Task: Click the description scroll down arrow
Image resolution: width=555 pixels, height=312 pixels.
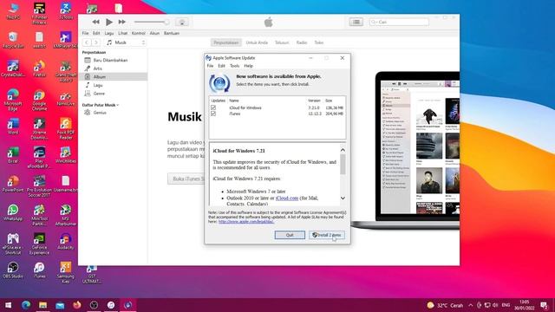Action: pyautogui.click(x=343, y=198)
